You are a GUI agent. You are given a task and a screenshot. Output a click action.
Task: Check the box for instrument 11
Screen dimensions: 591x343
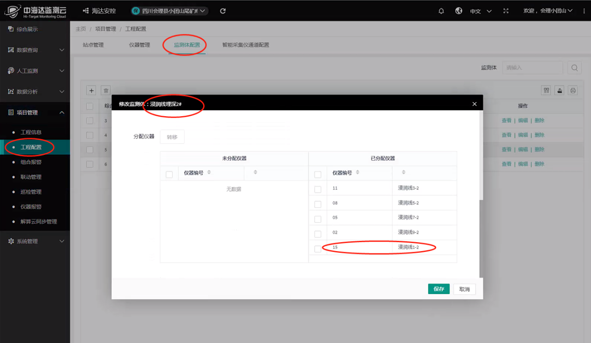318,189
